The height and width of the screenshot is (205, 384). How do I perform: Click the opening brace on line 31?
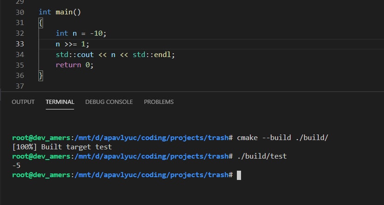[x=41, y=23]
